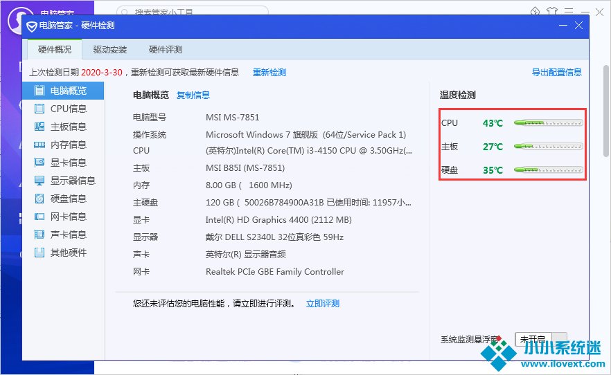
Task: Click 导出配置信息 export link
Action: (x=556, y=72)
